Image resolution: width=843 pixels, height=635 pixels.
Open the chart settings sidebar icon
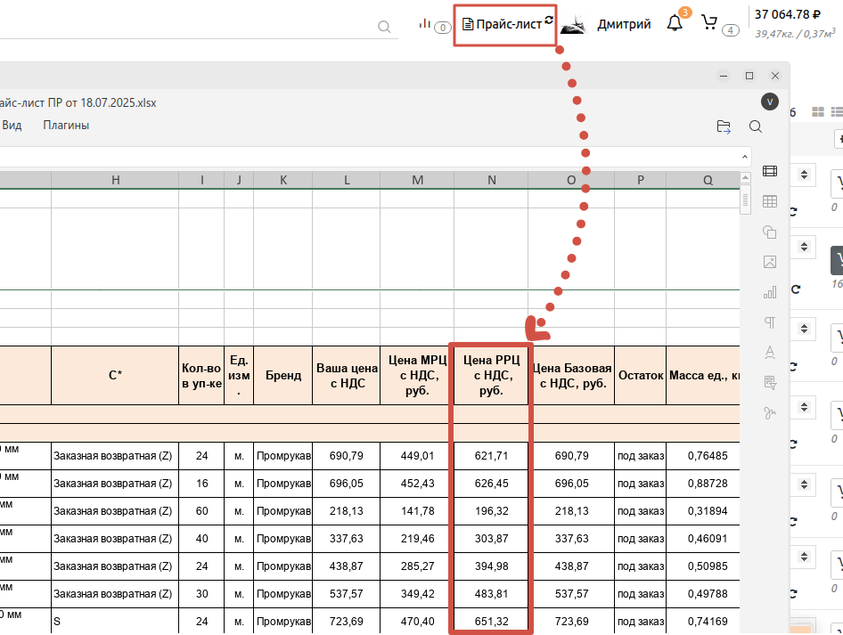tap(770, 292)
